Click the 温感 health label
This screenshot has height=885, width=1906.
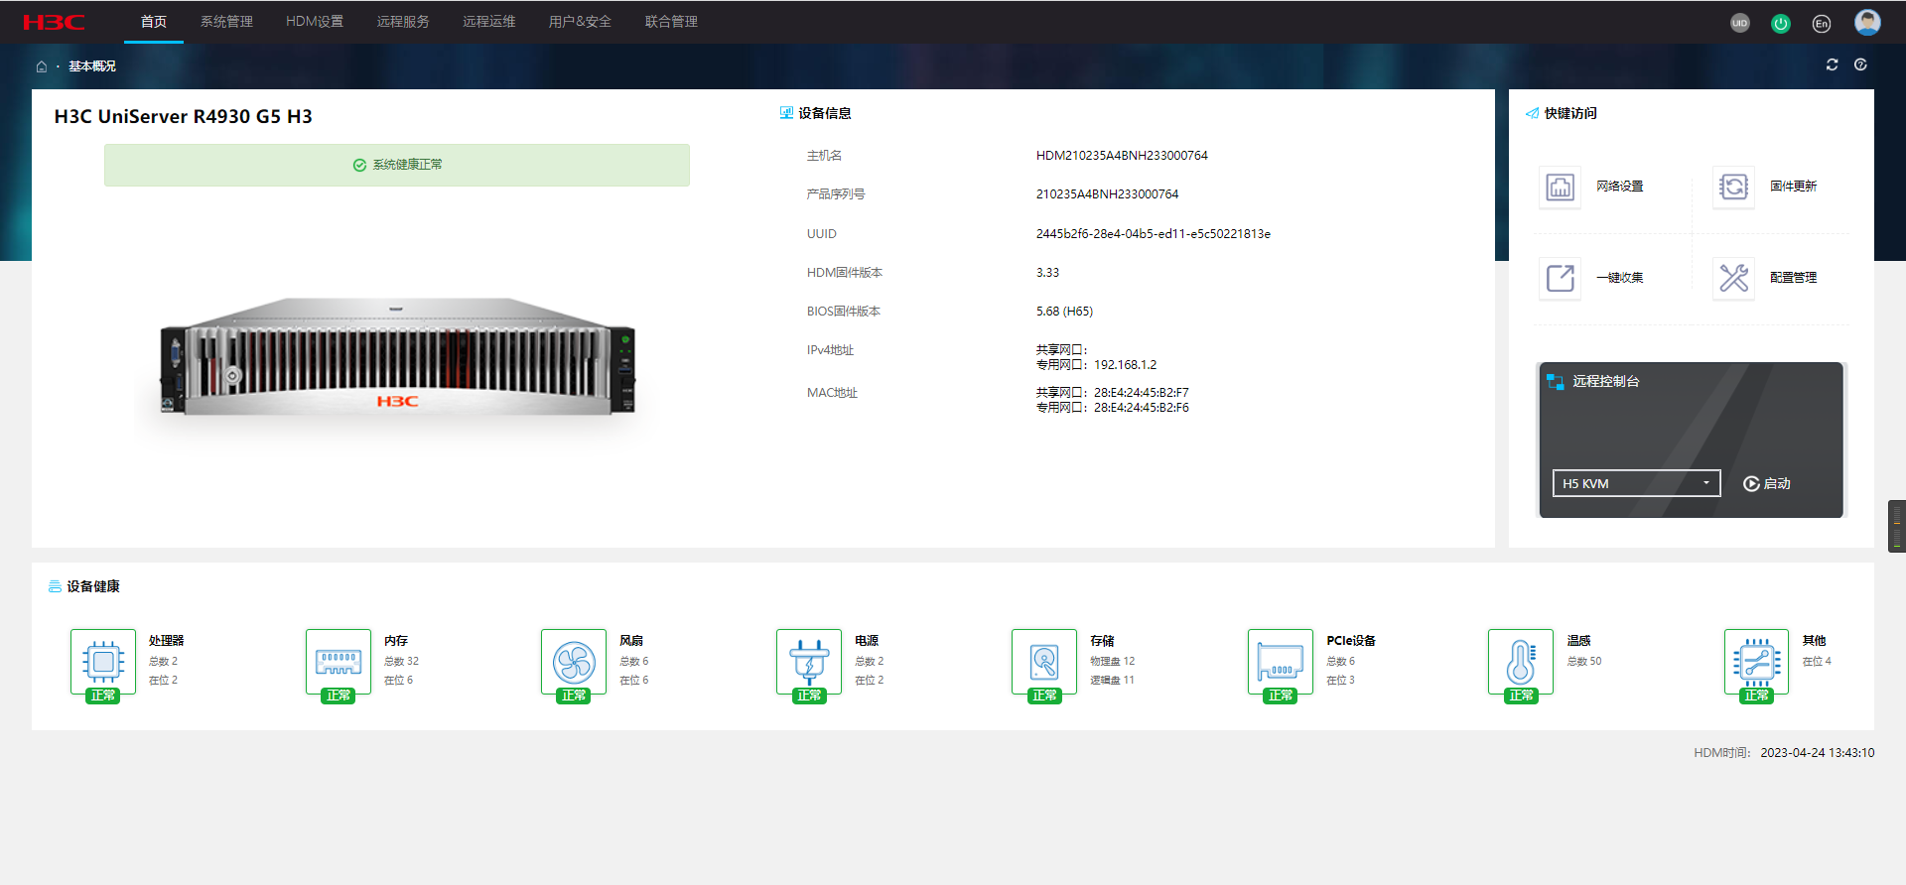tap(1578, 641)
